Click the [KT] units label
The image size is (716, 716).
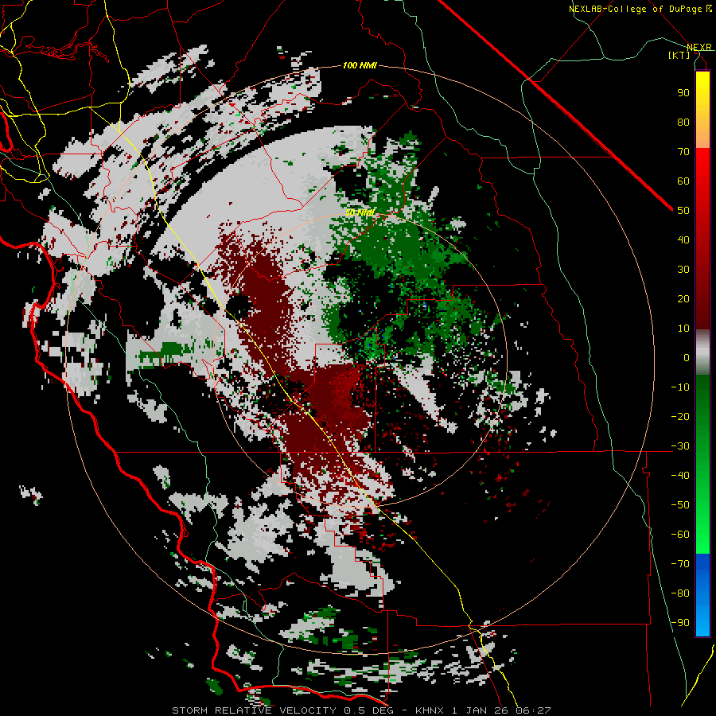pyautogui.click(x=679, y=55)
